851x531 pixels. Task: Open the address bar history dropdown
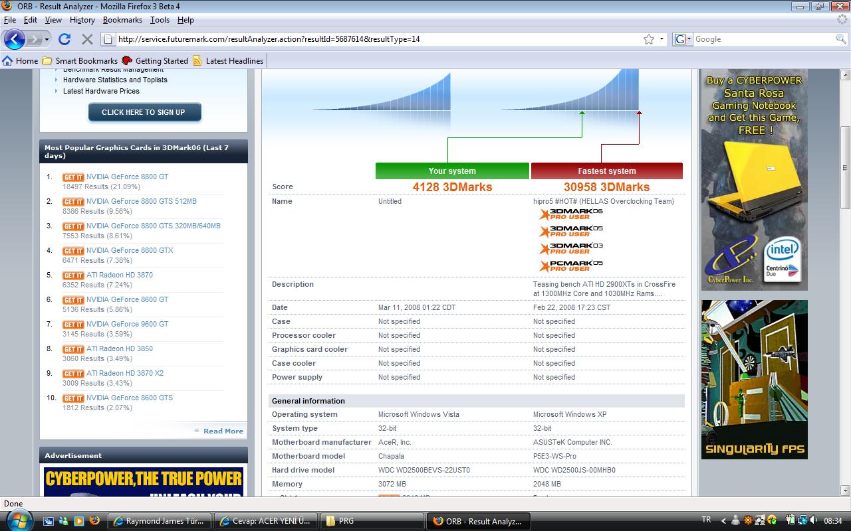[x=662, y=39]
